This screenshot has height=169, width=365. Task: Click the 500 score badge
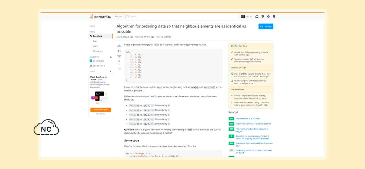[x=231, y=124]
